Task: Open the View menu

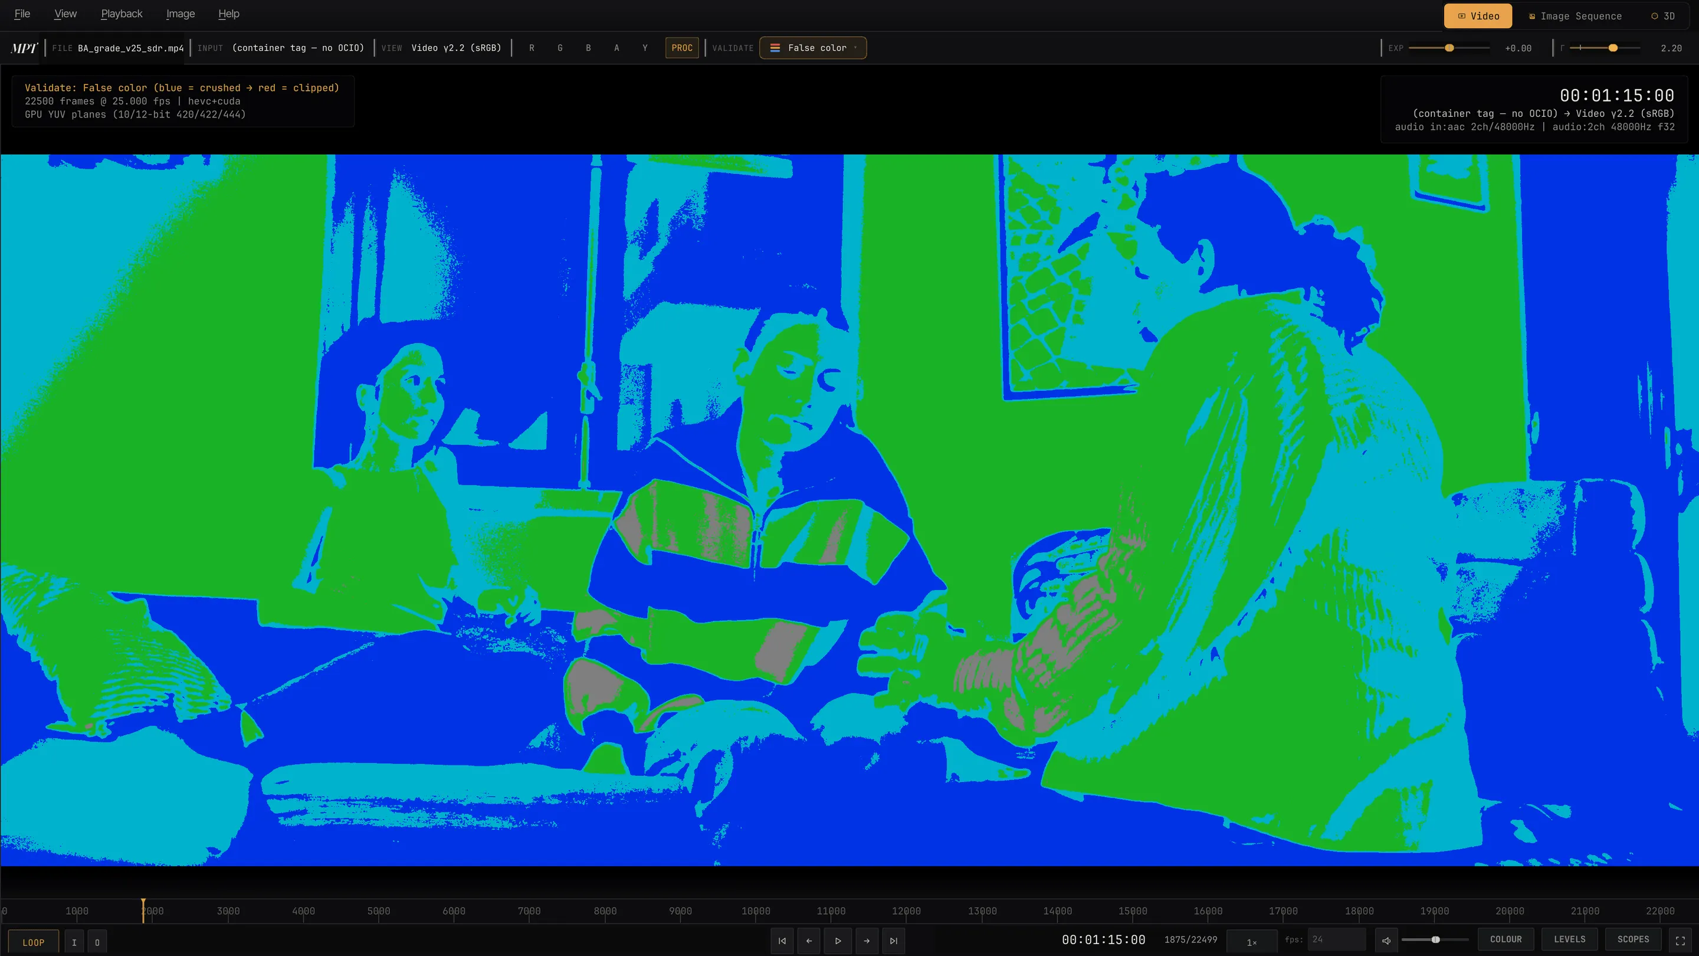Action: pyautogui.click(x=65, y=14)
